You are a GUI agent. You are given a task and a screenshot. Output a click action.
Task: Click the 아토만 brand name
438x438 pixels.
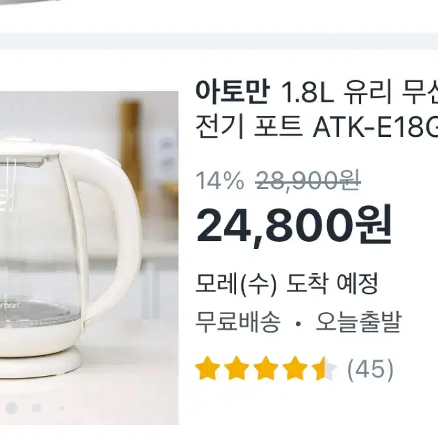[233, 92]
